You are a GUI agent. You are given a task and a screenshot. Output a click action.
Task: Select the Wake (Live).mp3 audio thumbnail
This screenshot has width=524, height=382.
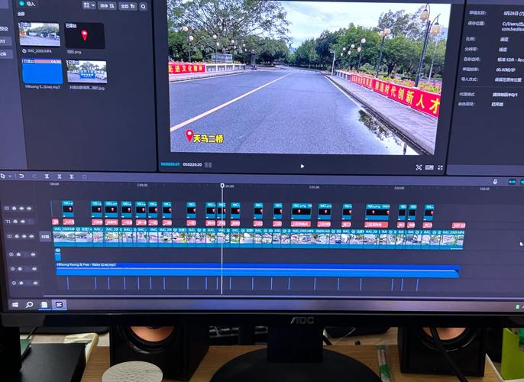pos(42,72)
